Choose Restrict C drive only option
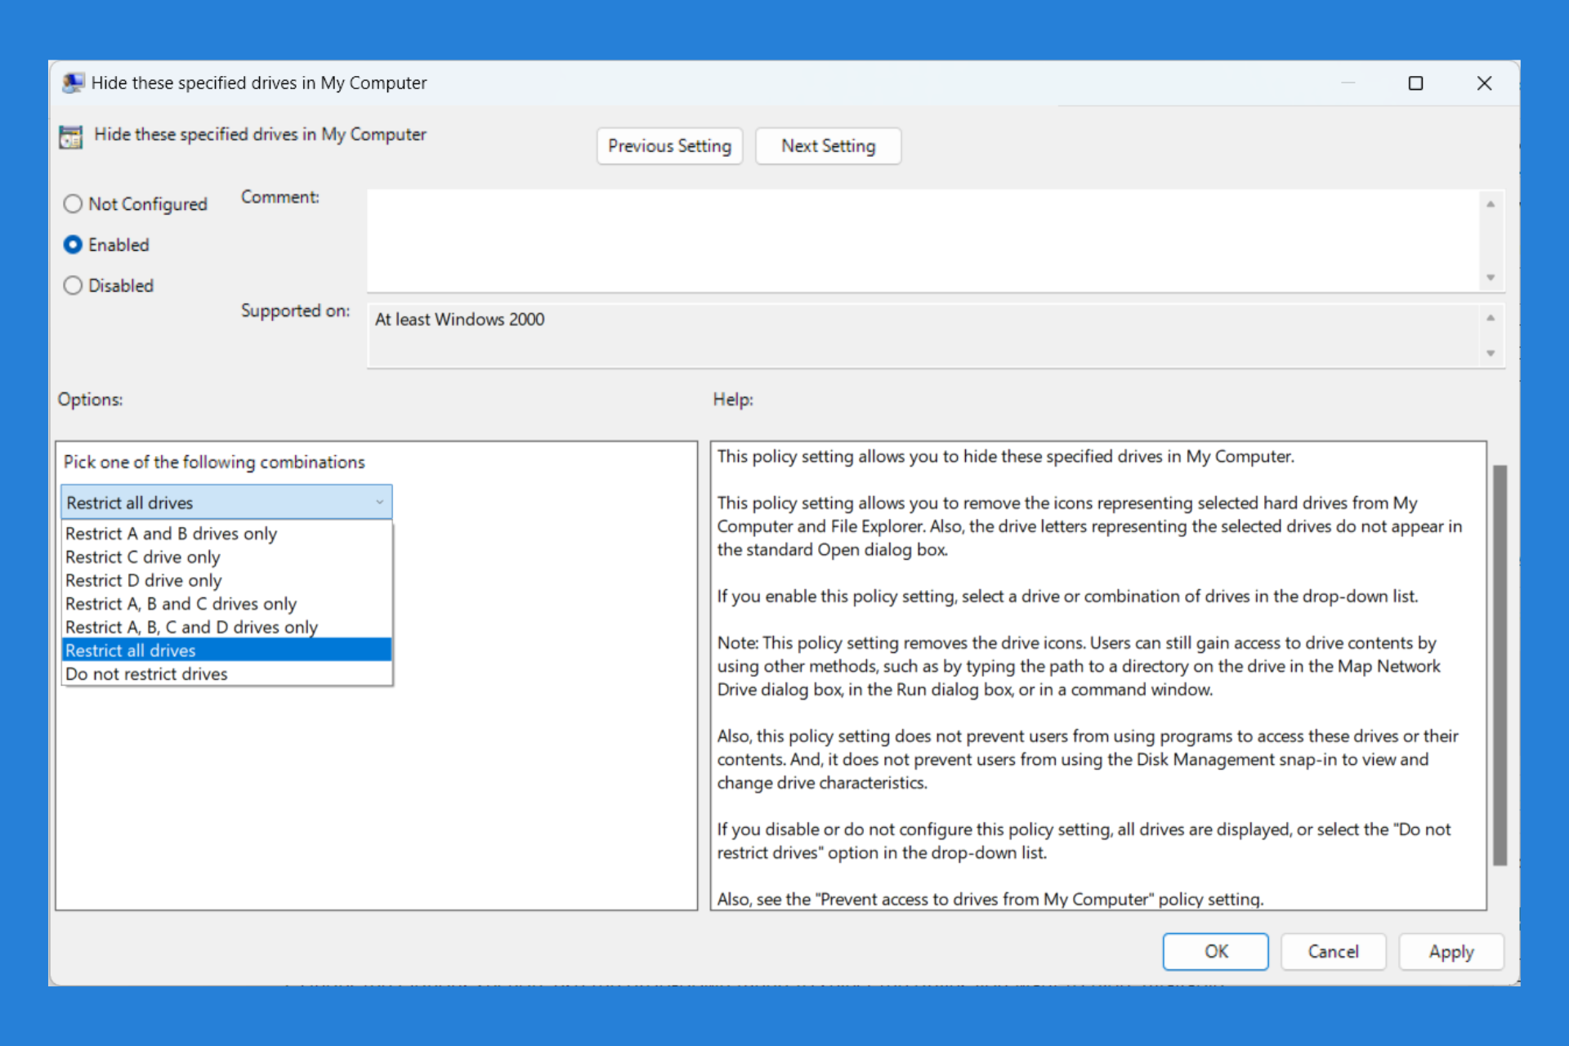Screen dimensions: 1569x1046 click(227, 557)
